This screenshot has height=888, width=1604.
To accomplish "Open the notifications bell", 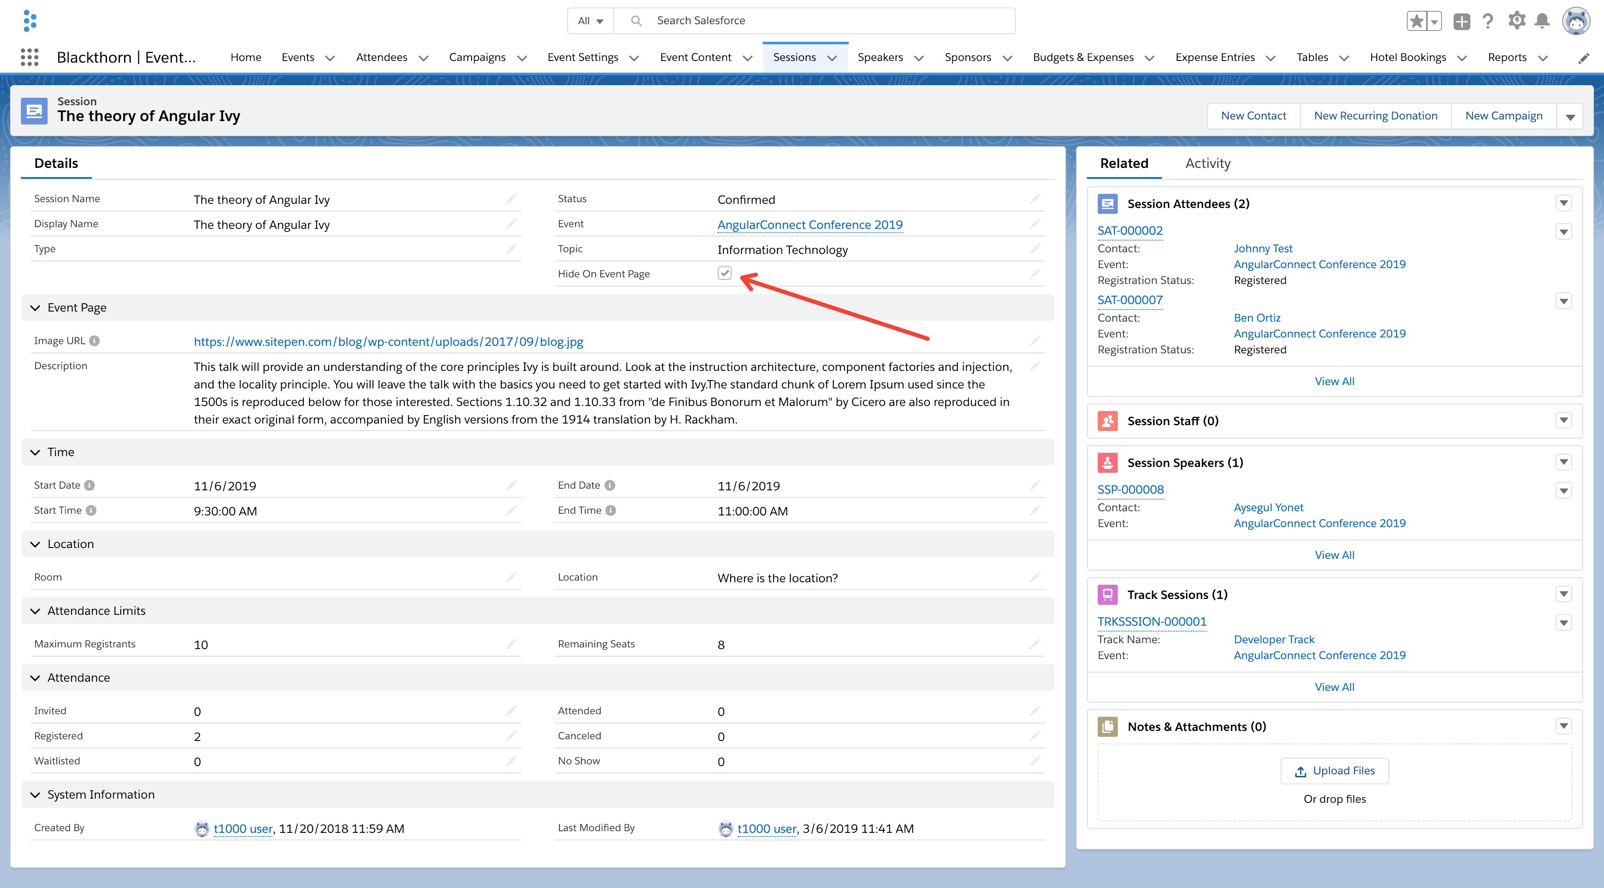I will [x=1542, y=21].
